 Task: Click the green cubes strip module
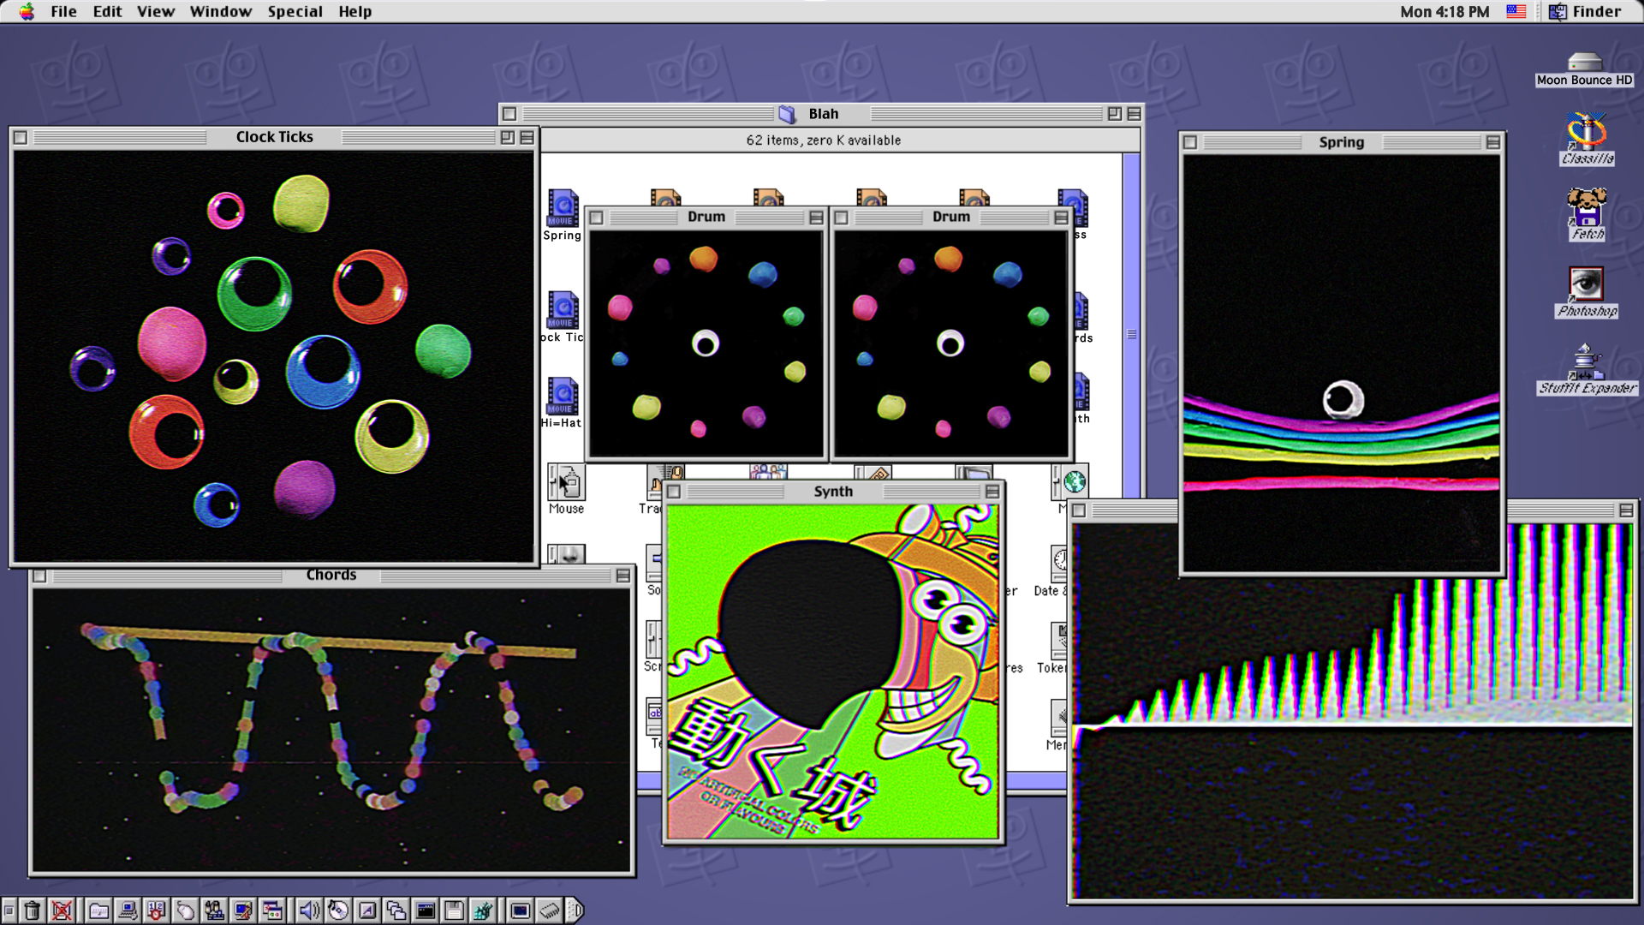[x=483, y=910]
